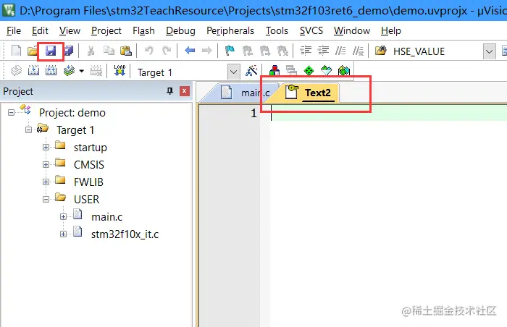Rebuild all target files icon

tap(51, 70)
